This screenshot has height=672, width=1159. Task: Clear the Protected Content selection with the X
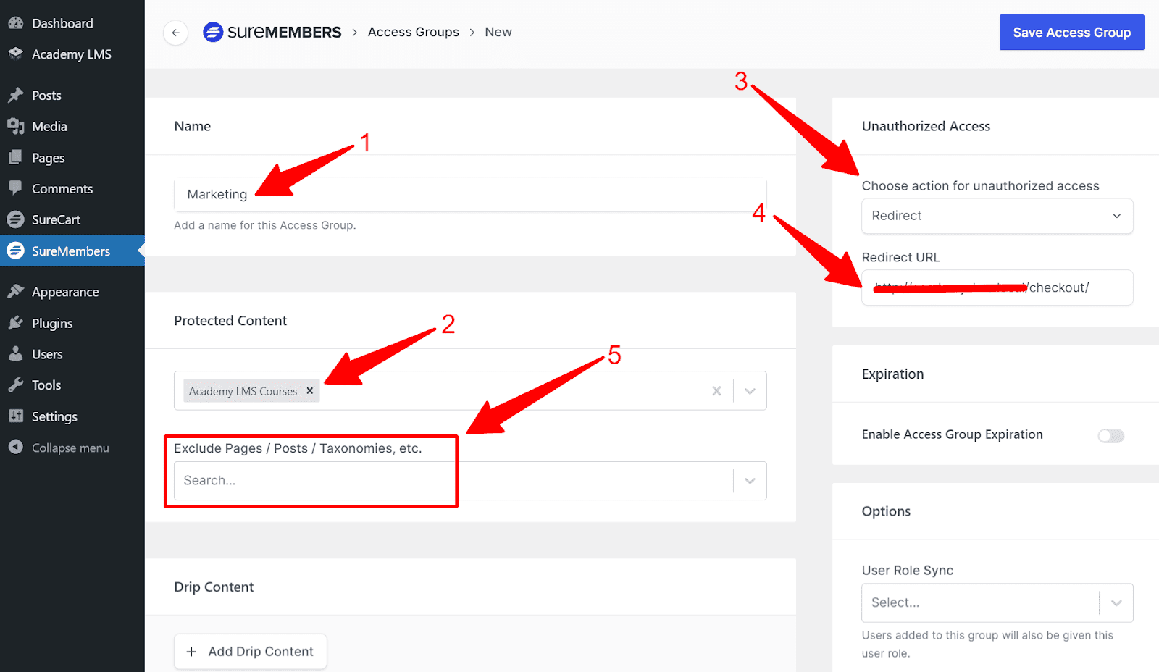[x=716, y=390]
